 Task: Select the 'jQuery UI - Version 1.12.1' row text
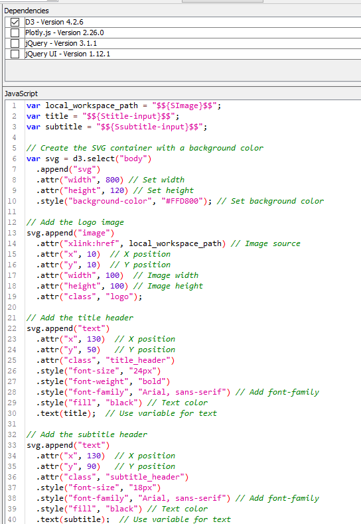tap(68, 54)
